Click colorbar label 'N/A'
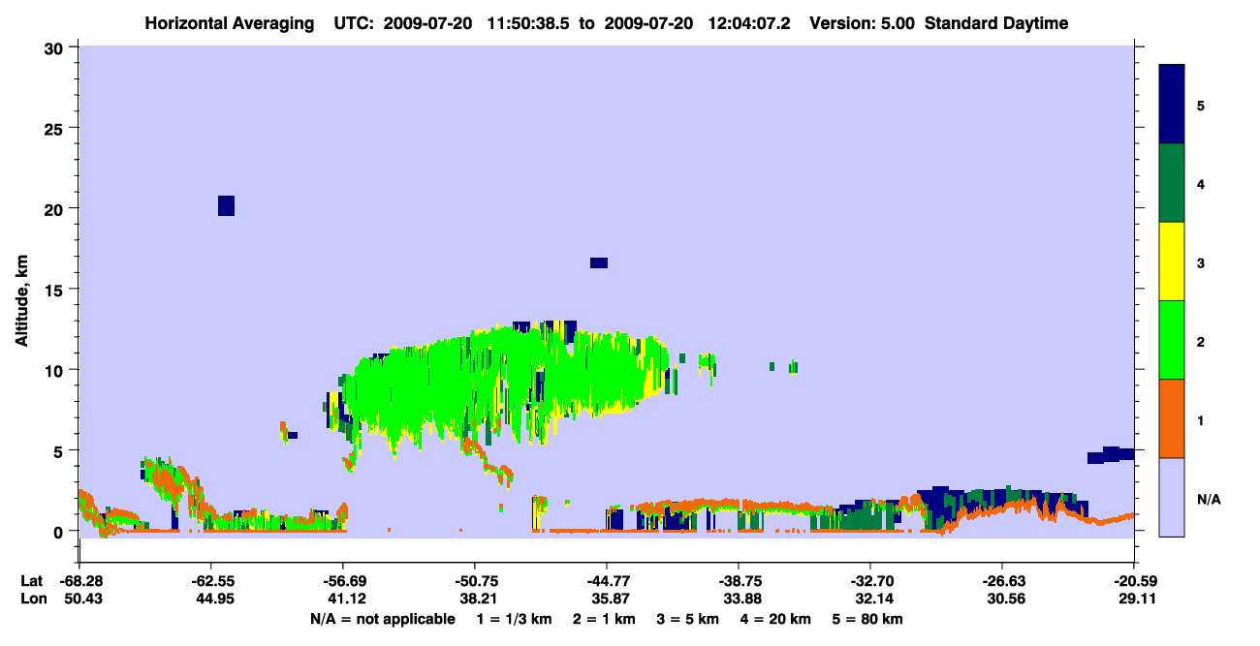 [x=1209, y=500]
